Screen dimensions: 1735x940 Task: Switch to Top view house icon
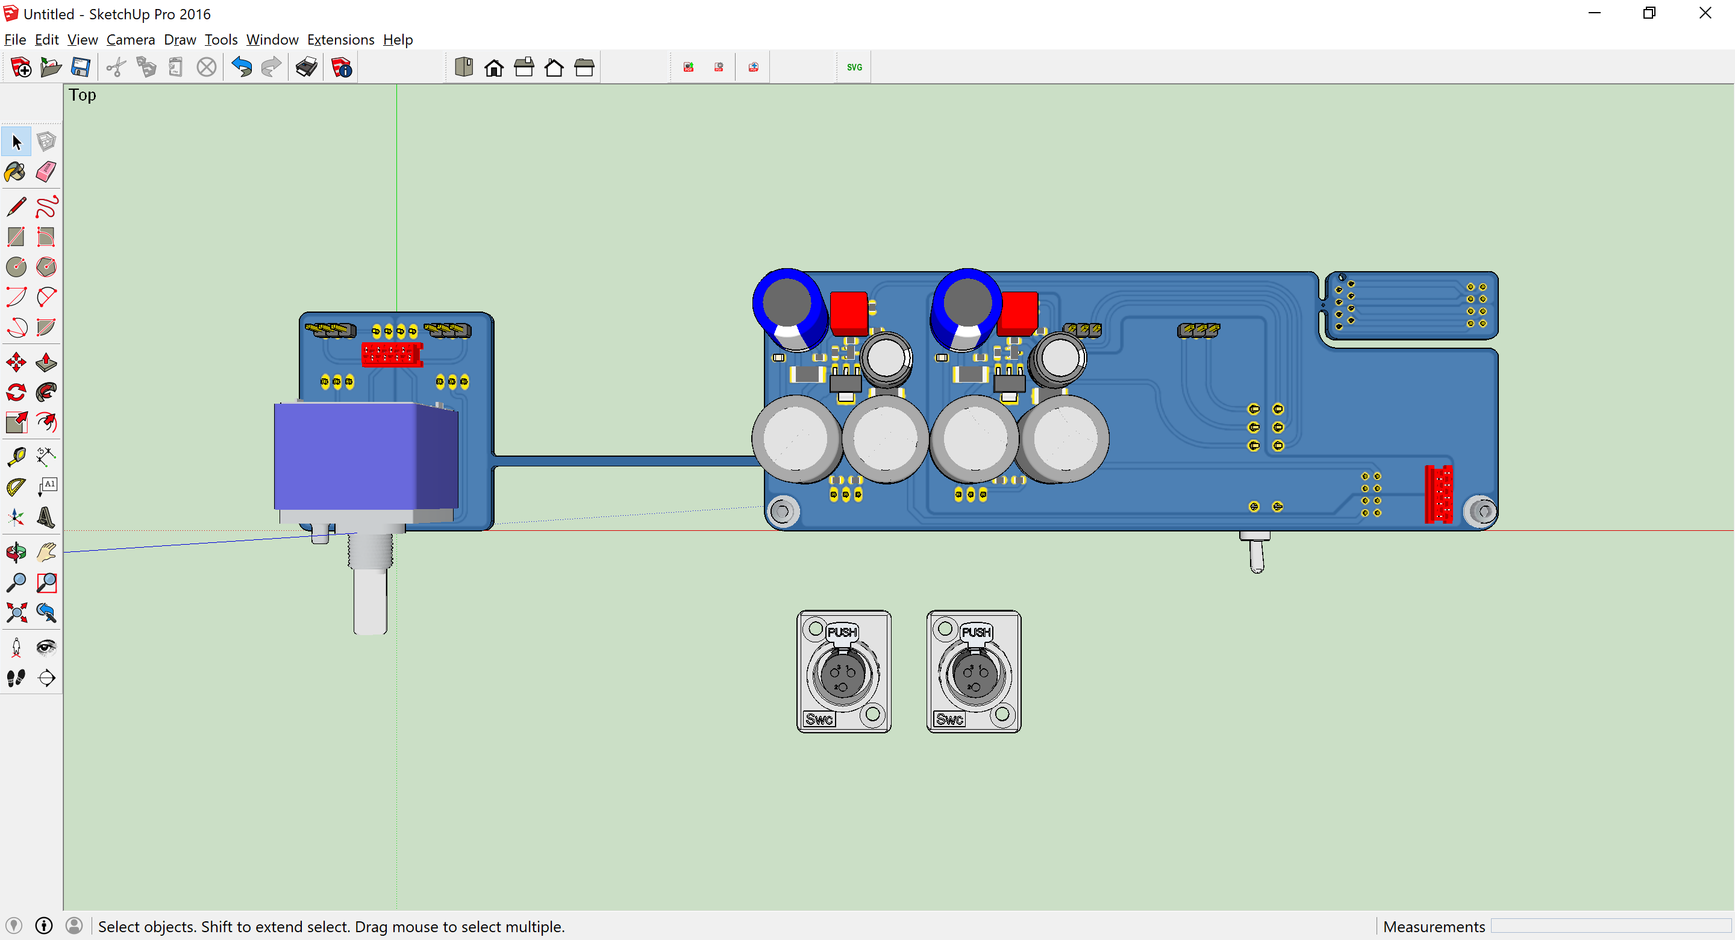(494, 67)
